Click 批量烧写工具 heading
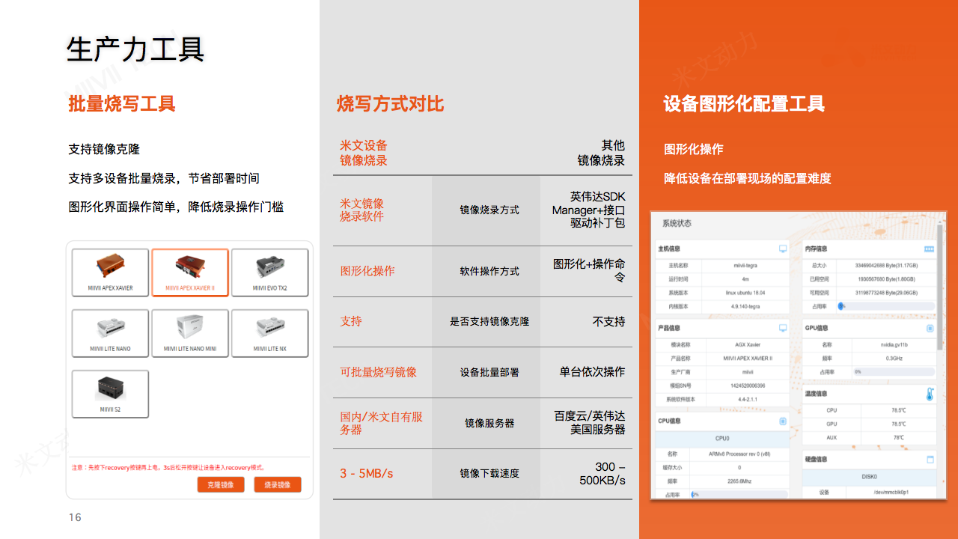958x539 pixels. point(121,103)
